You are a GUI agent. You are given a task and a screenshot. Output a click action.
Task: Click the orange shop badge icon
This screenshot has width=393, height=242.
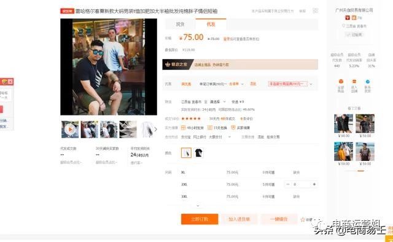point(354,18)
